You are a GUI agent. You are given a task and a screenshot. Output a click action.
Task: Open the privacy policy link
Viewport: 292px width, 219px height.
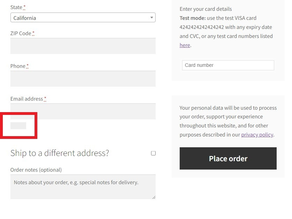coord(257,135)
